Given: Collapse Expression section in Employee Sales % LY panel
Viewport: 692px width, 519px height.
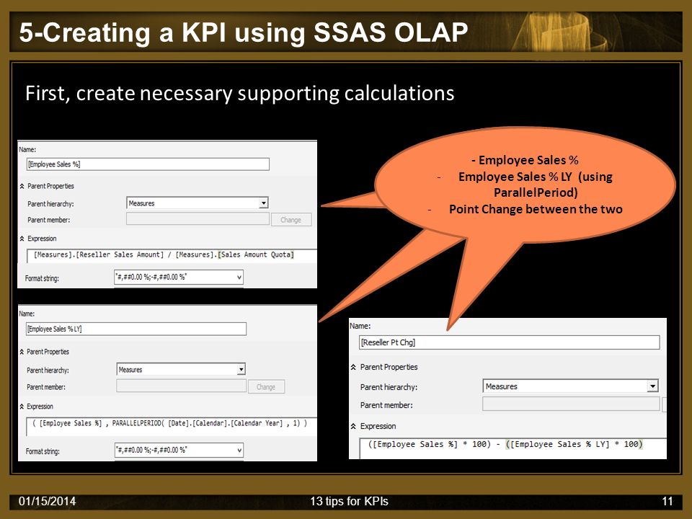Looking at the screenshot, I should tap(22, 407).
